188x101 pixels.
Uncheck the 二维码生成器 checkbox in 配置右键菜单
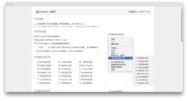point(59,62)
